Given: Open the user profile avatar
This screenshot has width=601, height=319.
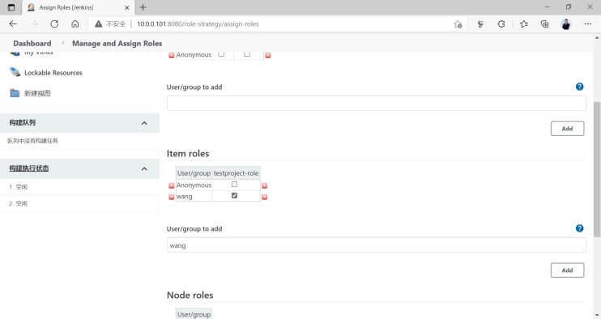Looking at the screenshot, I should pyautogui.click(x=566, y=24).
